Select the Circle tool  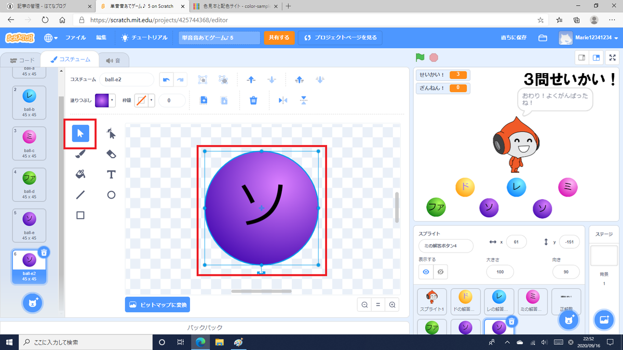[x=111, y=195]
